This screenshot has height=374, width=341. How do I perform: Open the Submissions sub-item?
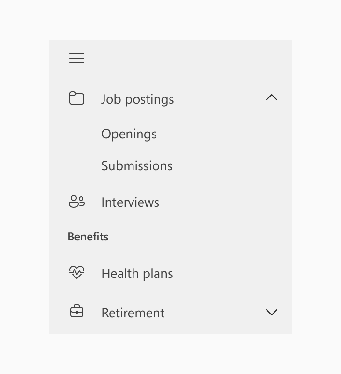[x=170, y=165]
